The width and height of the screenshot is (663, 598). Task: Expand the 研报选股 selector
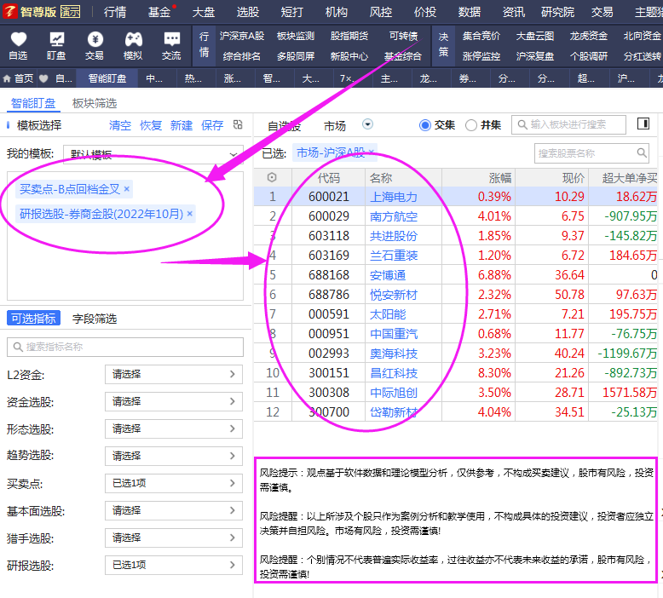point(174,565)
